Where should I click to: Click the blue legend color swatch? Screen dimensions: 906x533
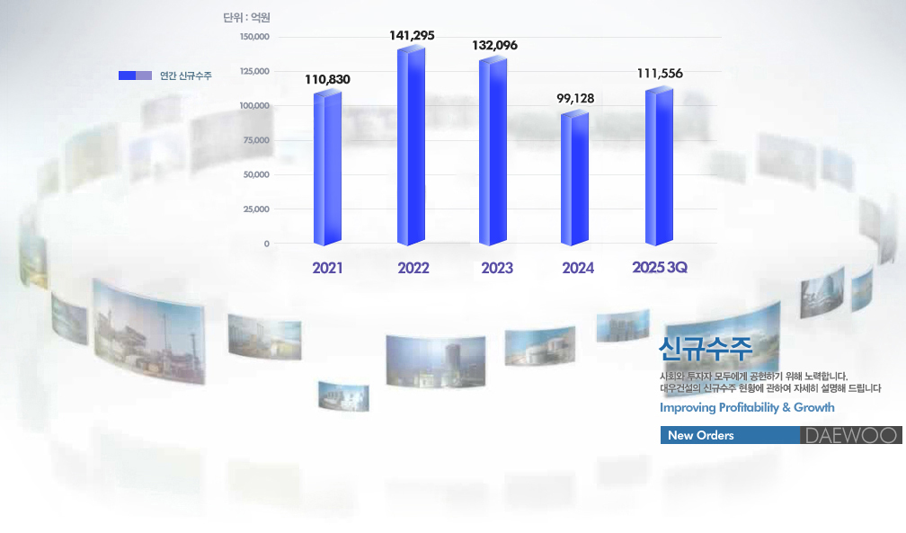(x=135, y=76)
